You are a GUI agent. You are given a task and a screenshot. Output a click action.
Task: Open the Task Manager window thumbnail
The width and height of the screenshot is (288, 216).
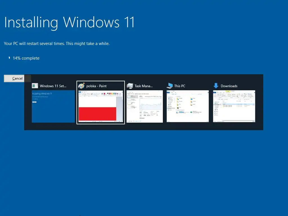pyautogui.click(x=145, y=106)
